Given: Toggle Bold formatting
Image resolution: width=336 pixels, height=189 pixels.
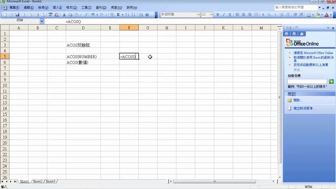Looking at the screenshot, I should click(218, 15).
